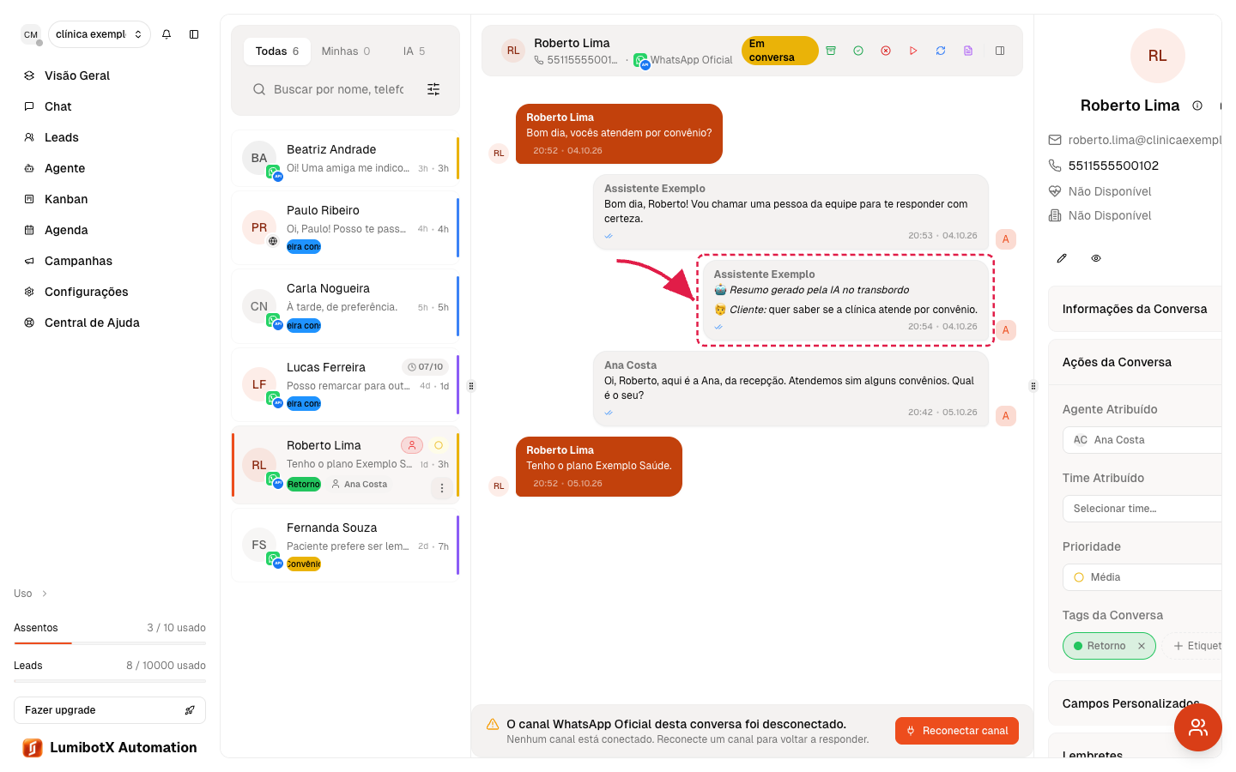Click the Leads usage progress bar
This screenshot has height=772, width=1236.
110,680
